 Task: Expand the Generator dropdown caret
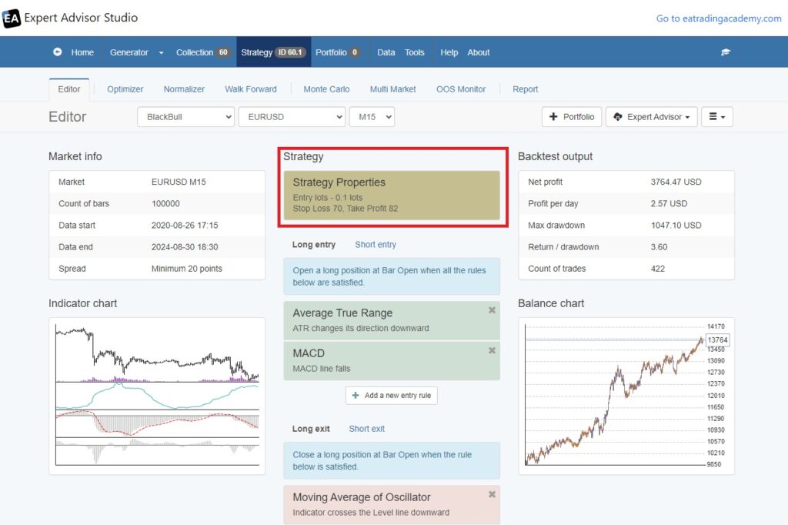tap(161, 52)
